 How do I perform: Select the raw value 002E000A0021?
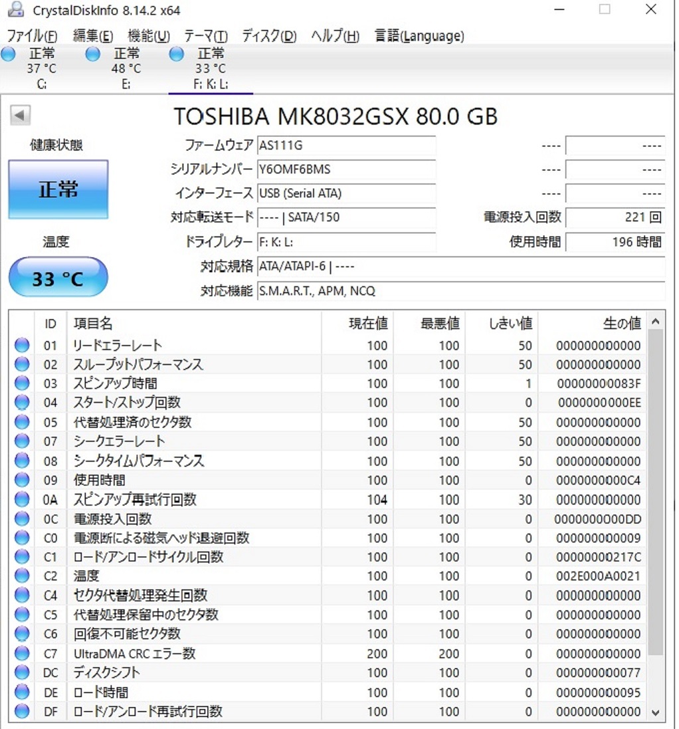(x=598, y=576)
